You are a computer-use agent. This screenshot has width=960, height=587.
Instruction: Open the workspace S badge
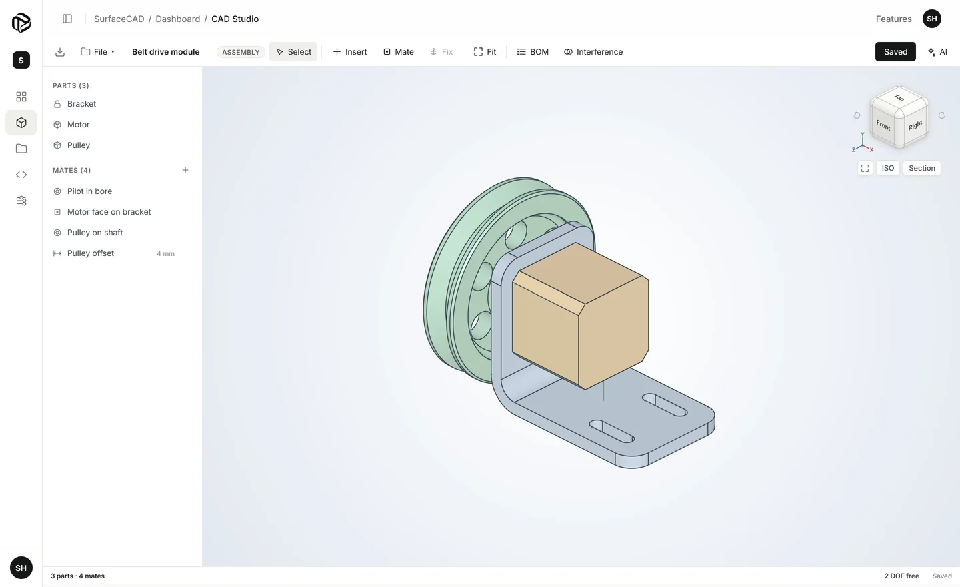click(x=21, y=60)
